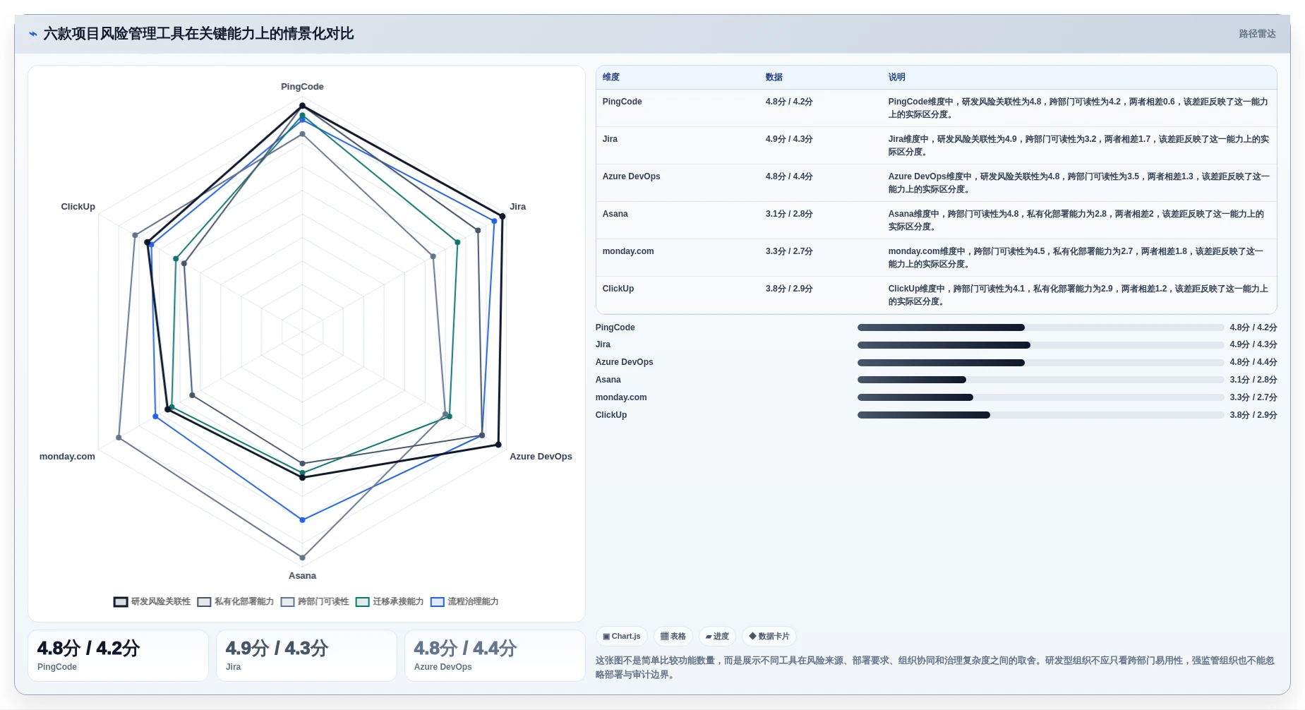The image size is (1305, 710).
Task: Click the Azure DevOps axis label on radar
Action: pos(541,457)
